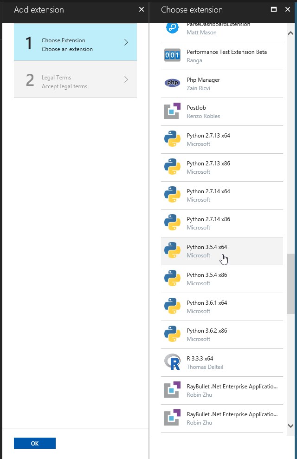The image size is (297, 459).
Task: Pick Python 2.7.13 x64 title text
Action: coord(208,136)
